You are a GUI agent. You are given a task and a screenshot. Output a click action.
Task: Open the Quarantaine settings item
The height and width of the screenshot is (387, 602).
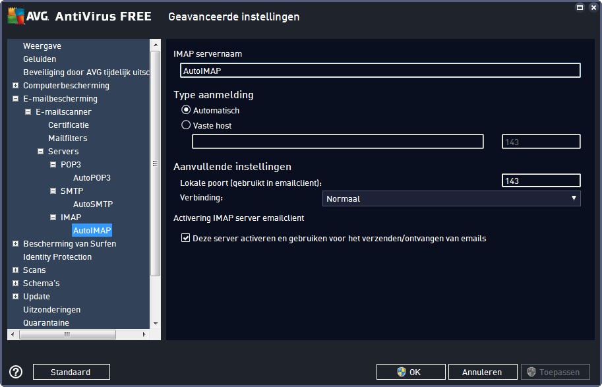coord(46,322)
